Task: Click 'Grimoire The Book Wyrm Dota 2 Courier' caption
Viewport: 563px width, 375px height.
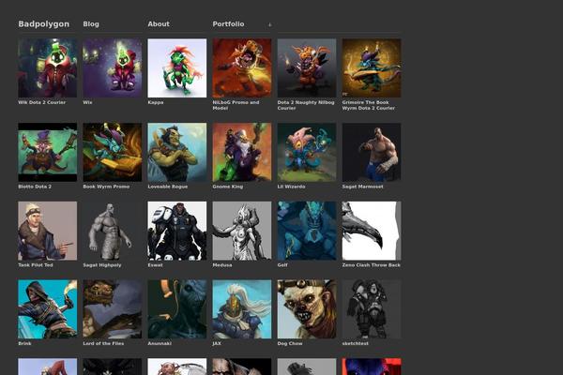Action: coord(369,105)
